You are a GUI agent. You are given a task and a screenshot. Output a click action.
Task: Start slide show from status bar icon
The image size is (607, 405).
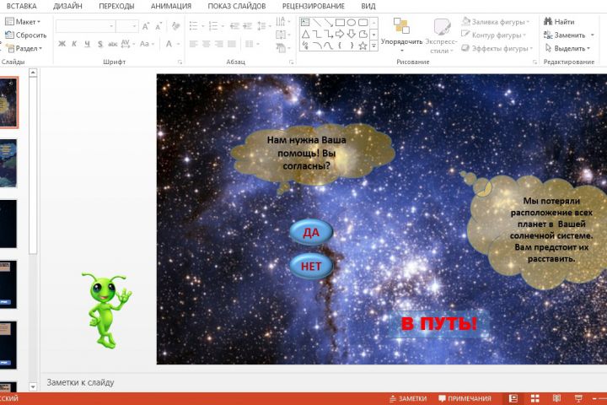click(x=578, y=398)
